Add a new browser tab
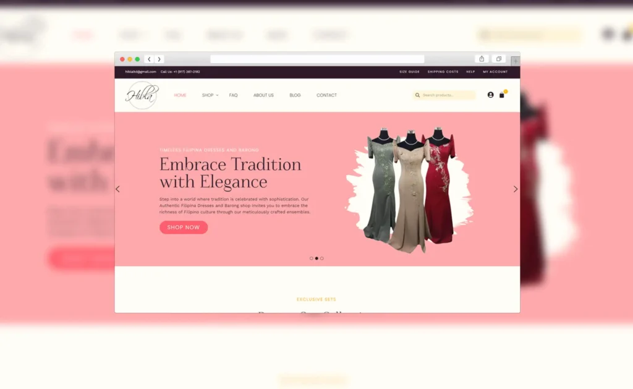Screen dimensions: 633x389 pyautogui.click(x=516, y=61)
